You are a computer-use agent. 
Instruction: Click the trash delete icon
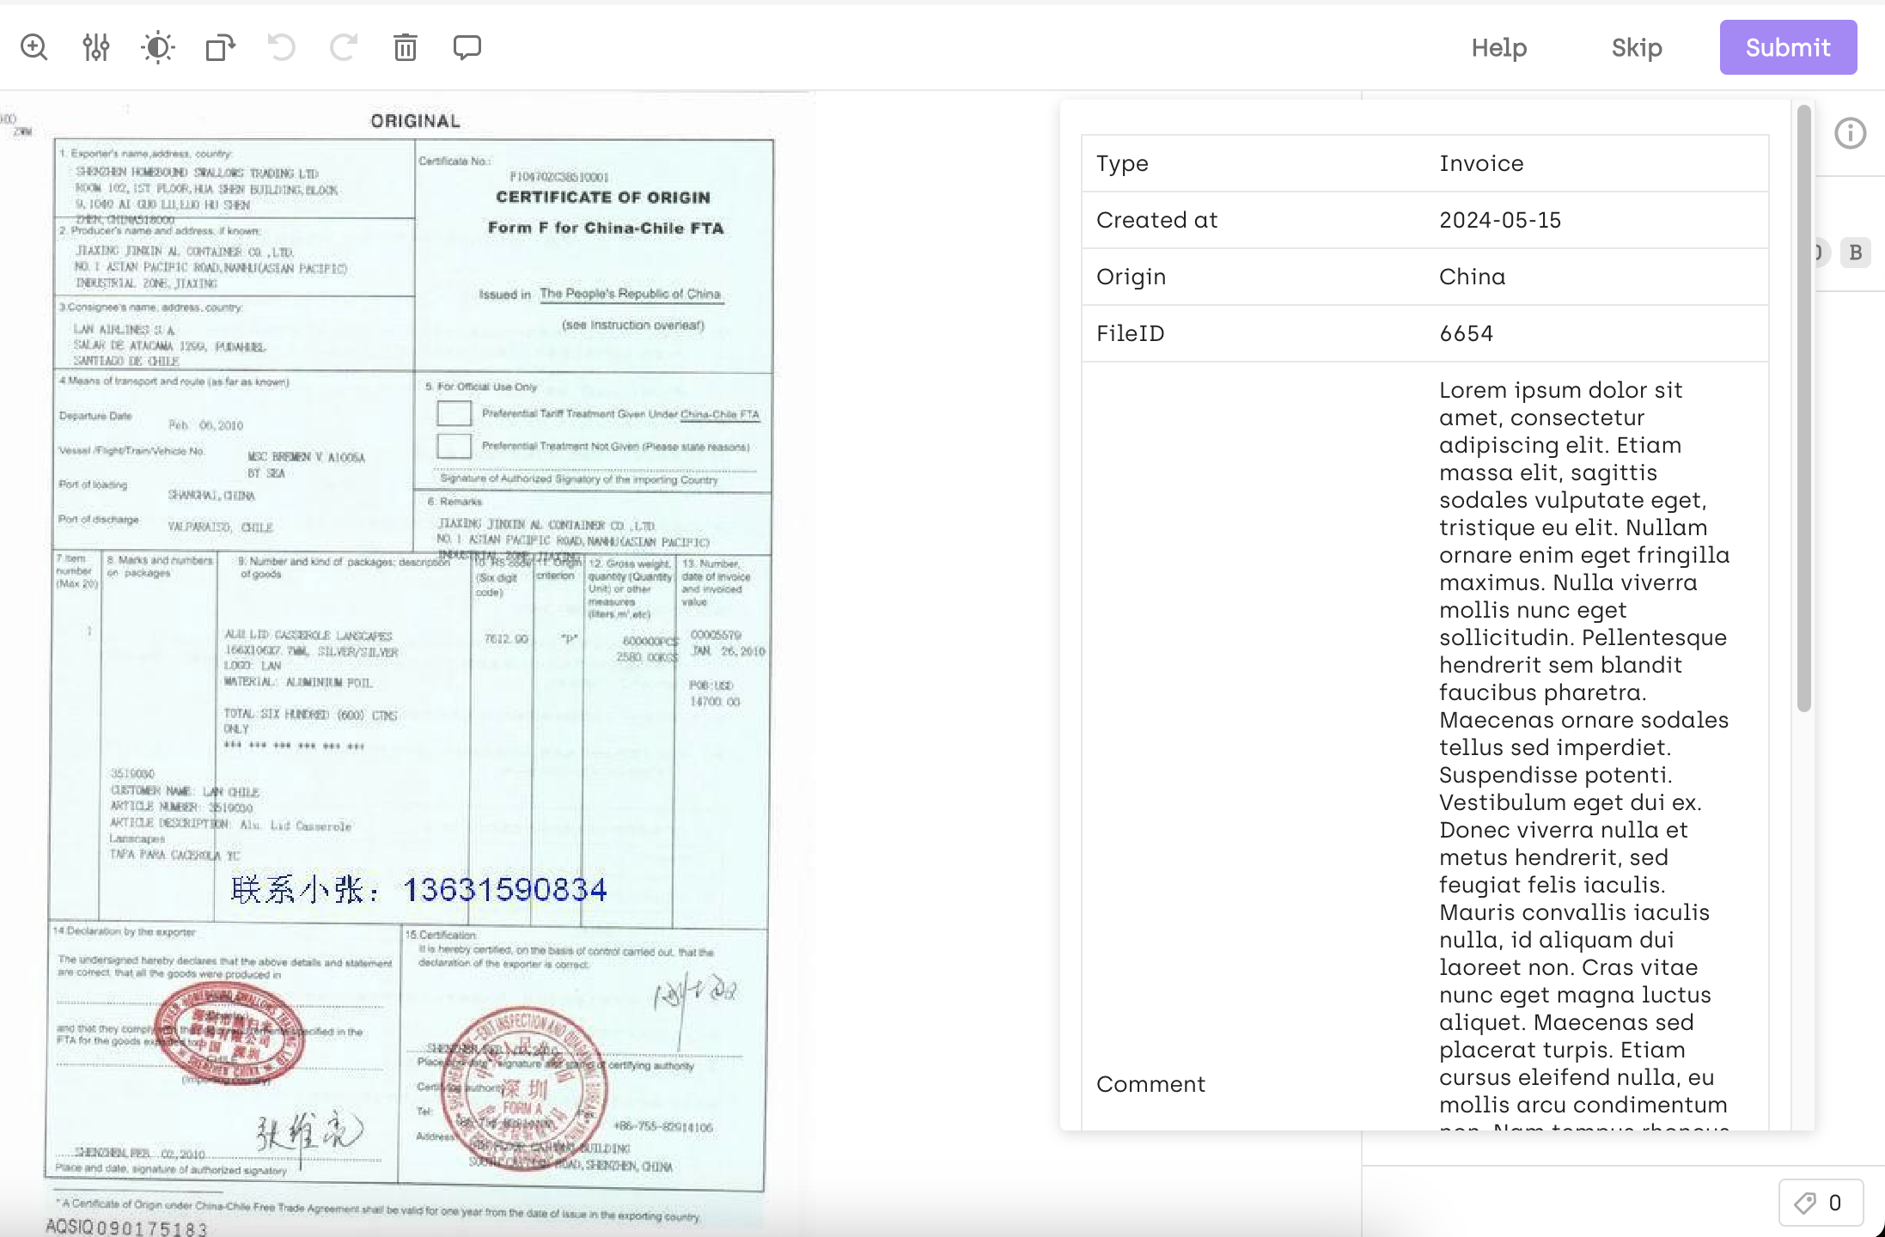pos(406,47)
